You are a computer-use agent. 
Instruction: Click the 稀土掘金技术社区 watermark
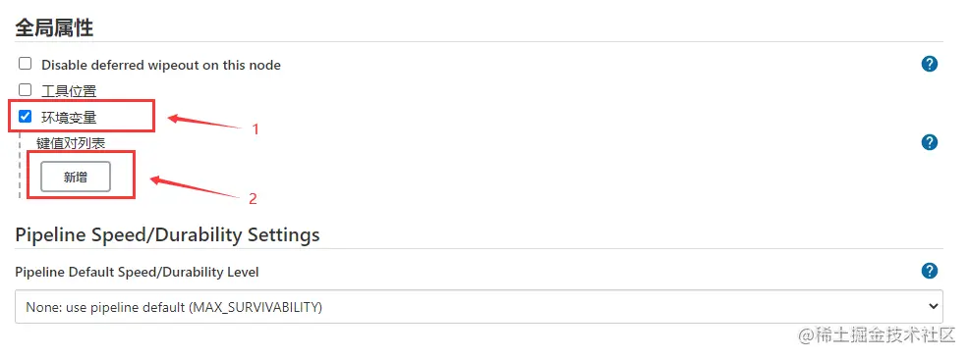[x=883, y=335]
